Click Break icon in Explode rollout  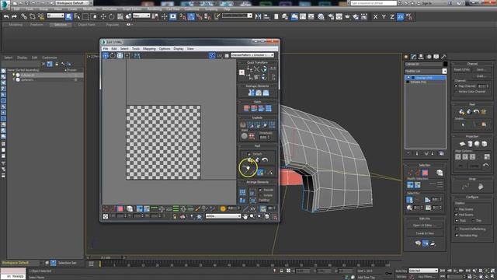243,124
